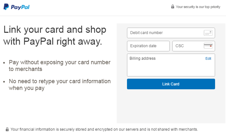This screenshot has width=226, height=132.
Task: Click the PayPal wordmark text
Action: click(20, 7)
